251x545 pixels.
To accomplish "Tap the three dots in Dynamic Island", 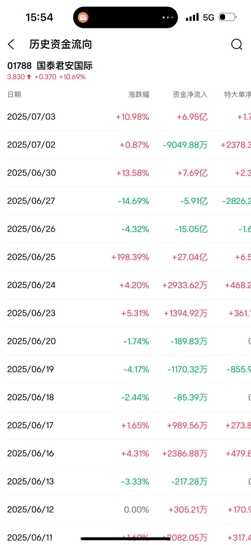I will [x=168, y=17].
